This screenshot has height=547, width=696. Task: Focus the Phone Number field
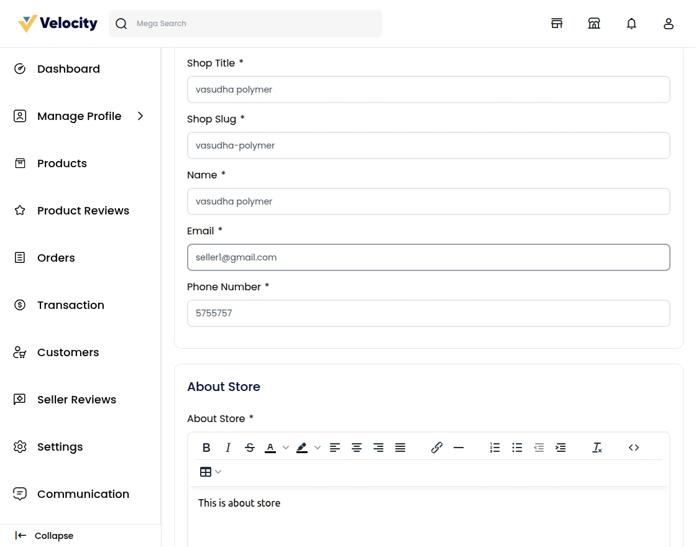tap(428, 313)
